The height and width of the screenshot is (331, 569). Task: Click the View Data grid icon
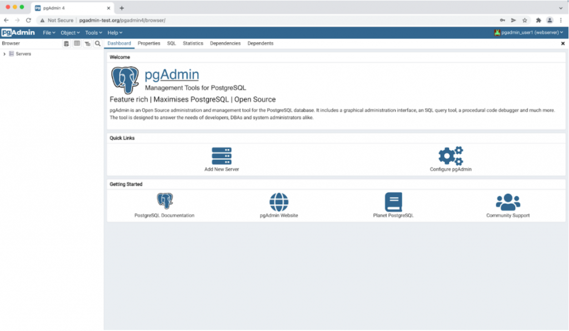pyautogui.click(x=77, y=43)
